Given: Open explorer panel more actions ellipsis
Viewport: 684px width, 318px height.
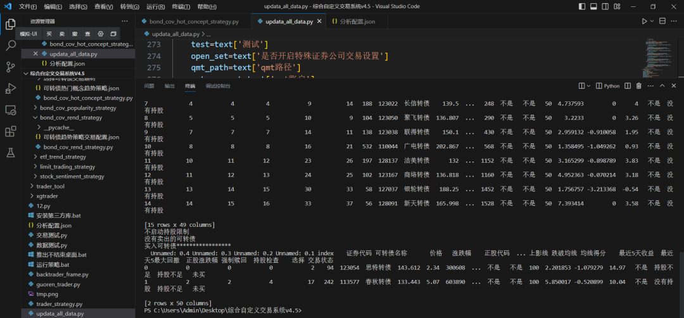Looking at the screenshot, I should coord(125,21).
